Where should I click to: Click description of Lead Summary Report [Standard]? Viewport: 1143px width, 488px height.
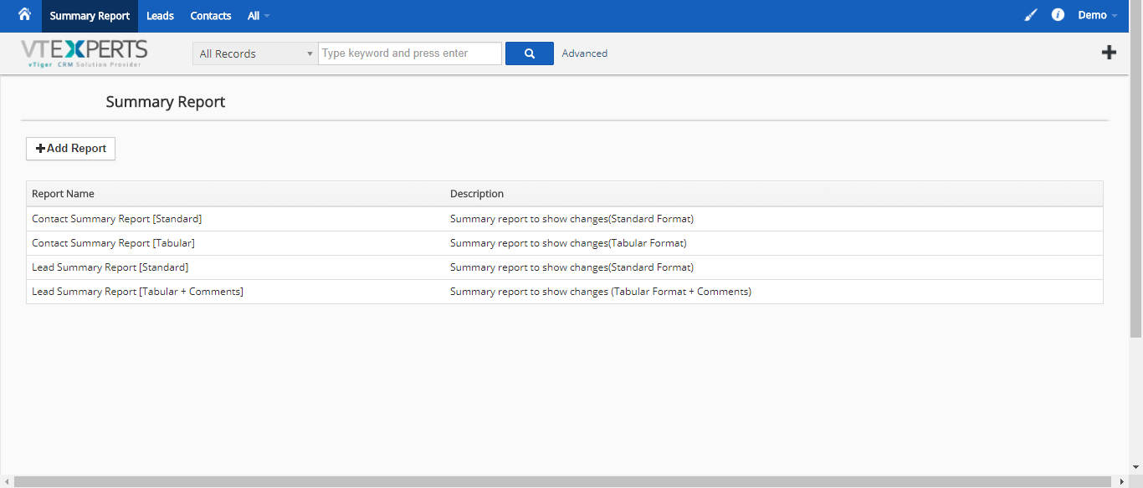pos(572,267)
